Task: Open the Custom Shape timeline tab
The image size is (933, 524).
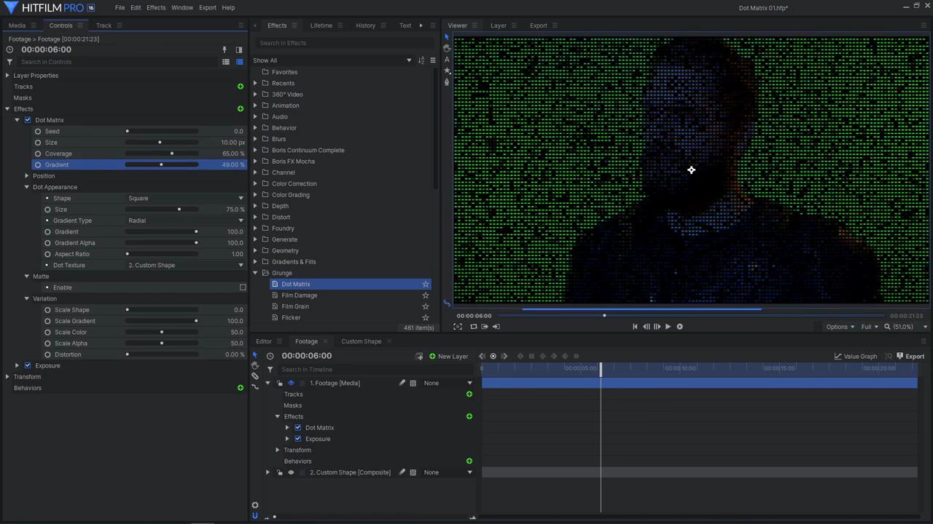Action: [361, 341]
